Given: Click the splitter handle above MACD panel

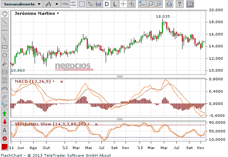Looking at the screenshot, I should [x=120, y=76].
